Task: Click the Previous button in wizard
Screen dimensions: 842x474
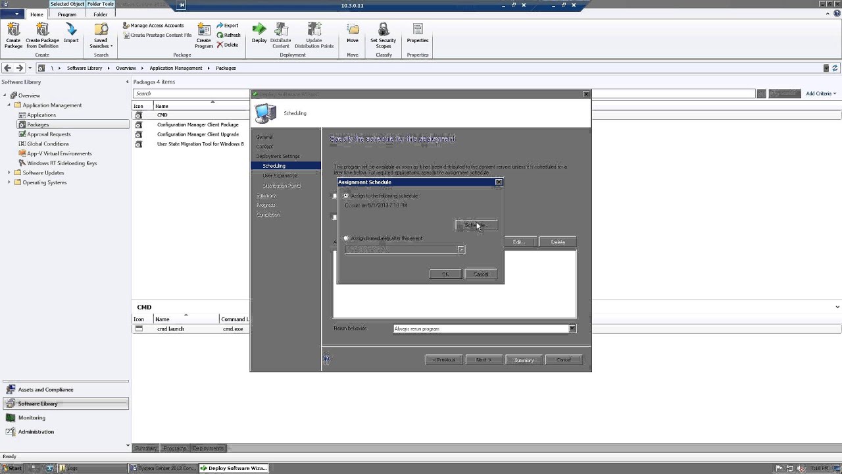Action: pos(443,360)
